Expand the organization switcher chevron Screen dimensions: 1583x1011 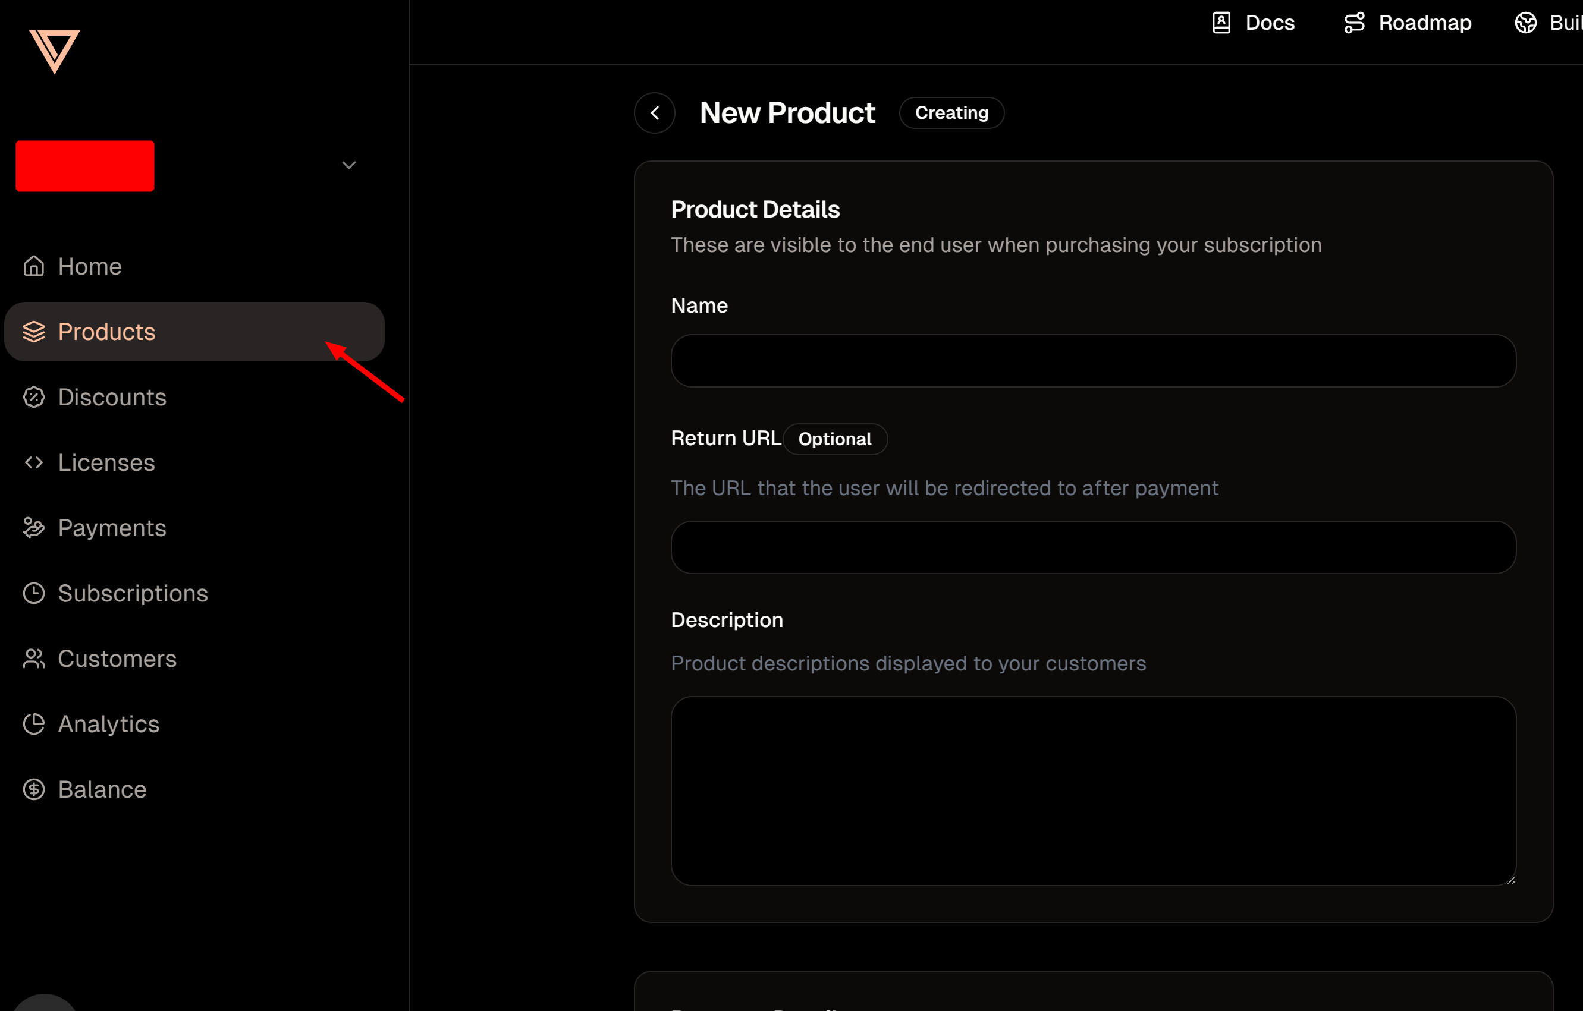click(349, 165)
